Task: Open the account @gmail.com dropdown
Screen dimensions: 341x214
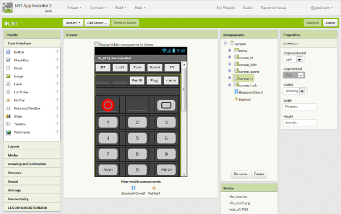Action: [x=322, y=8]
